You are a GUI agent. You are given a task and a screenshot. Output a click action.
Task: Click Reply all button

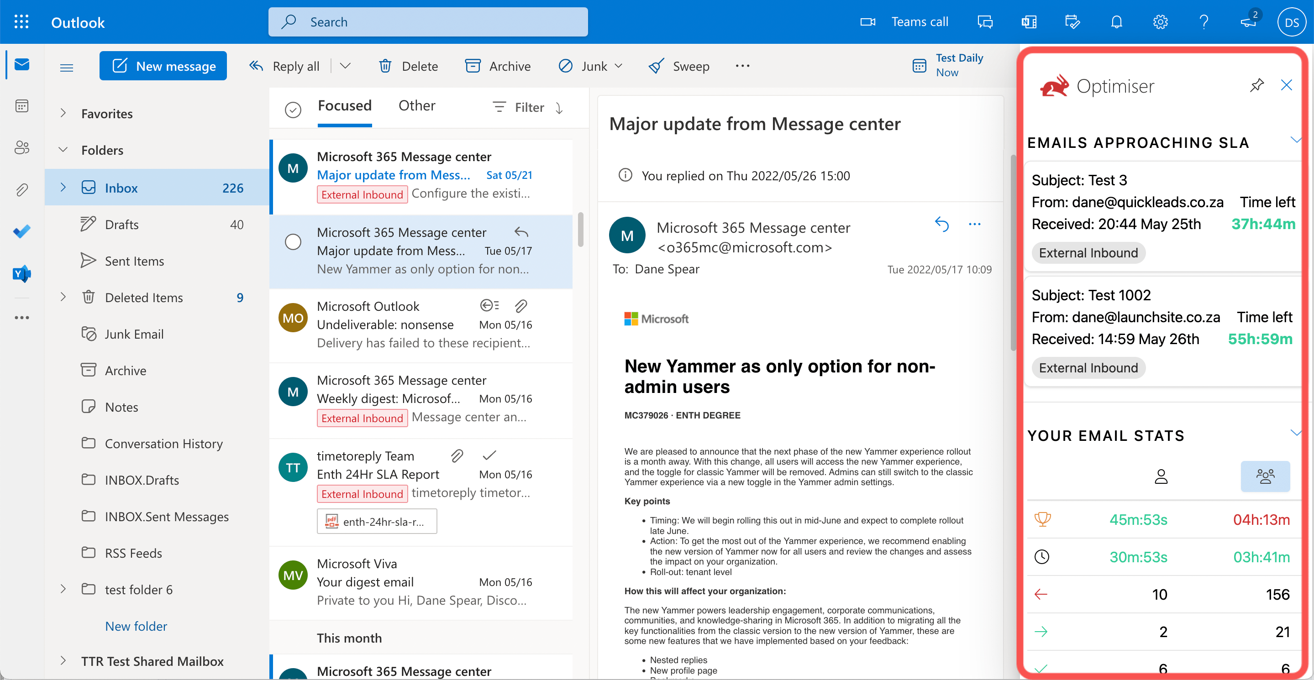tap(284, 66)
